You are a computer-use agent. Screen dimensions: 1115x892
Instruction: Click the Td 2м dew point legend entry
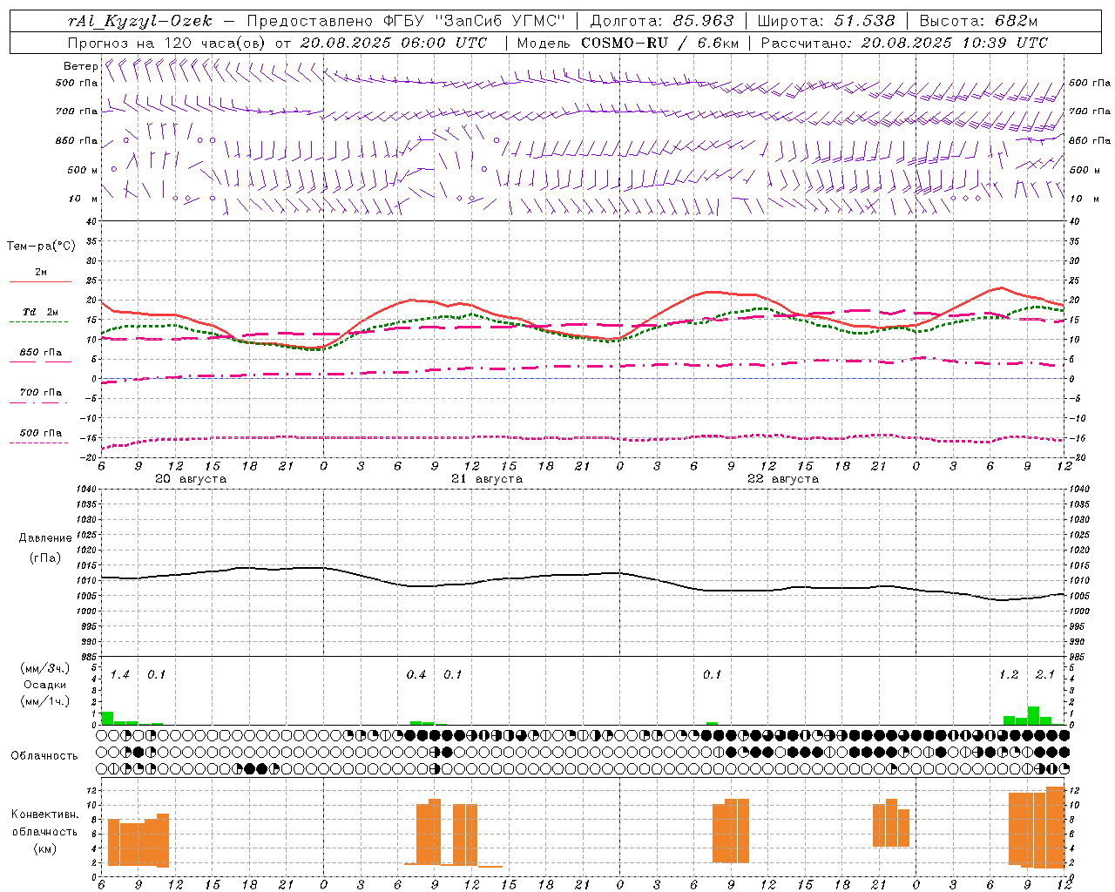point(41,312)
